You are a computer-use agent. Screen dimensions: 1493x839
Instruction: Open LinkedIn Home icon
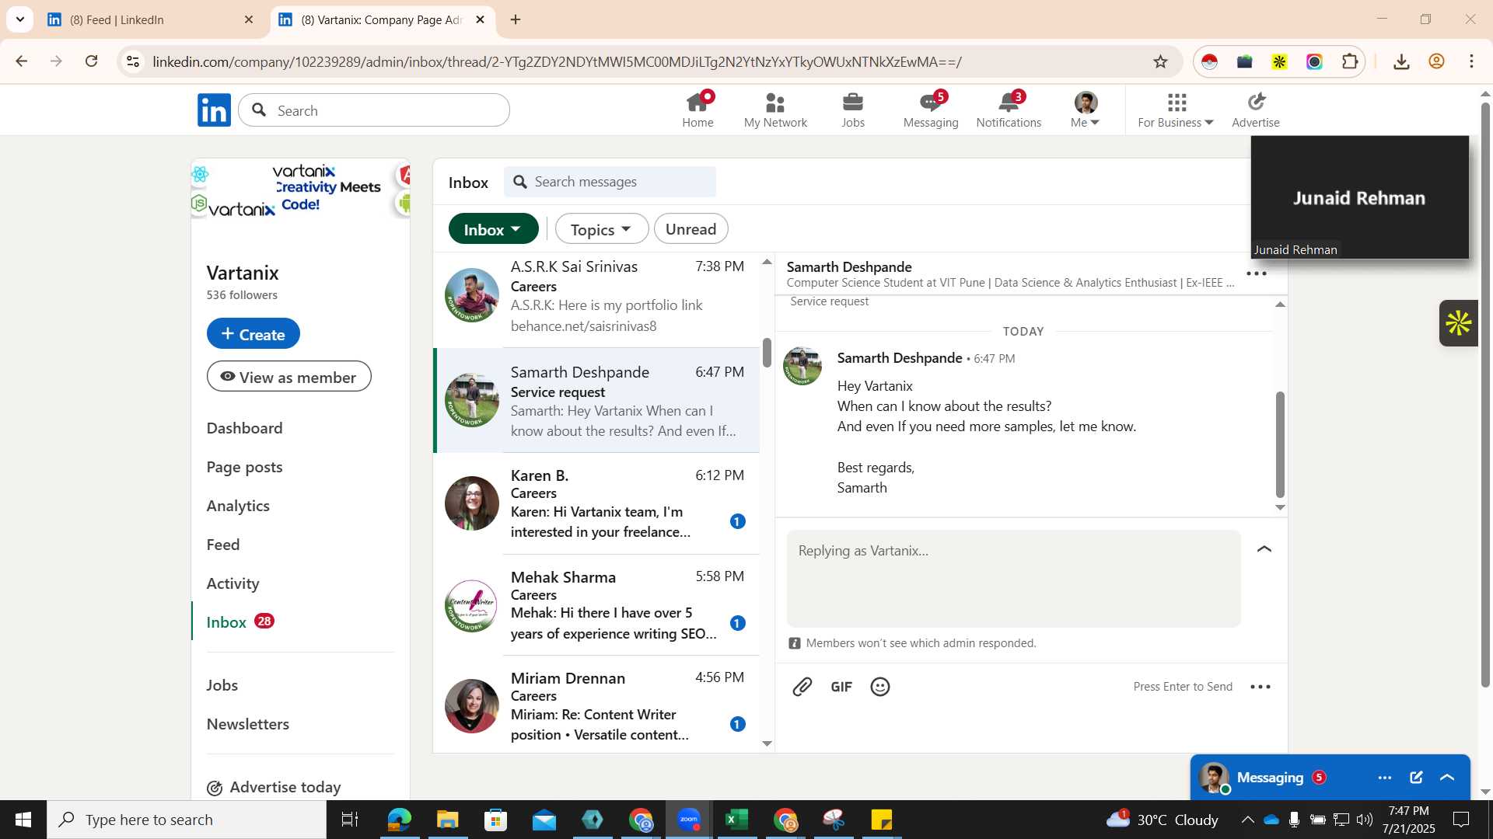coord(698,110)
